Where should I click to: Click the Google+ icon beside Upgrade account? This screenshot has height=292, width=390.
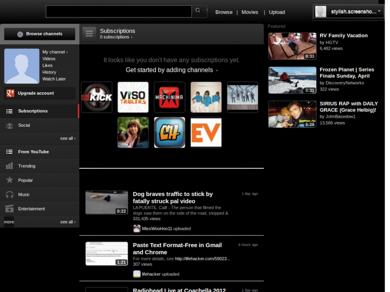point(10,93)
